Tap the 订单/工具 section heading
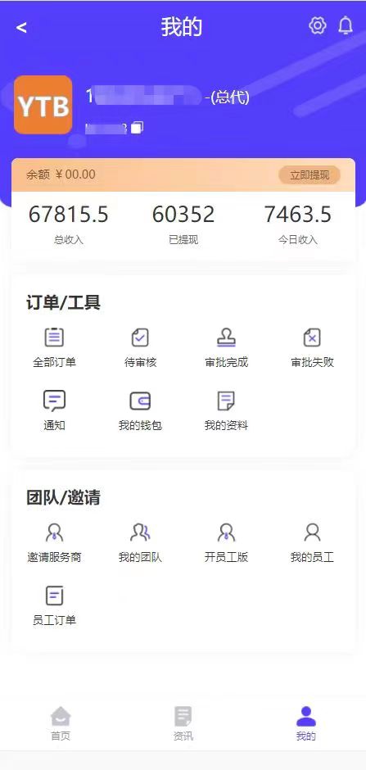The height and width of the screenshot is (770, 366). point(63,303)
